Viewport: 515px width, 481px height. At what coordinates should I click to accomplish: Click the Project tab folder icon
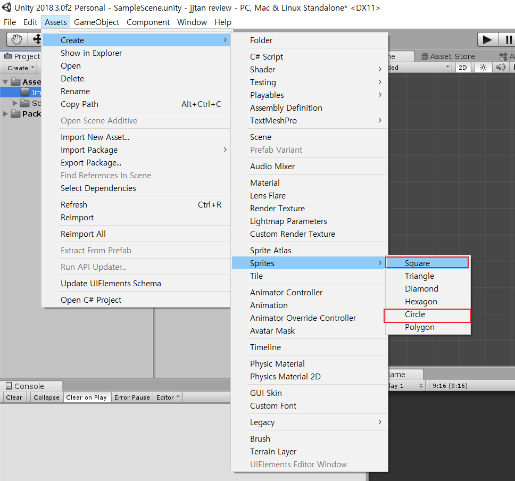pyautogui.click(x=8, y=56)
